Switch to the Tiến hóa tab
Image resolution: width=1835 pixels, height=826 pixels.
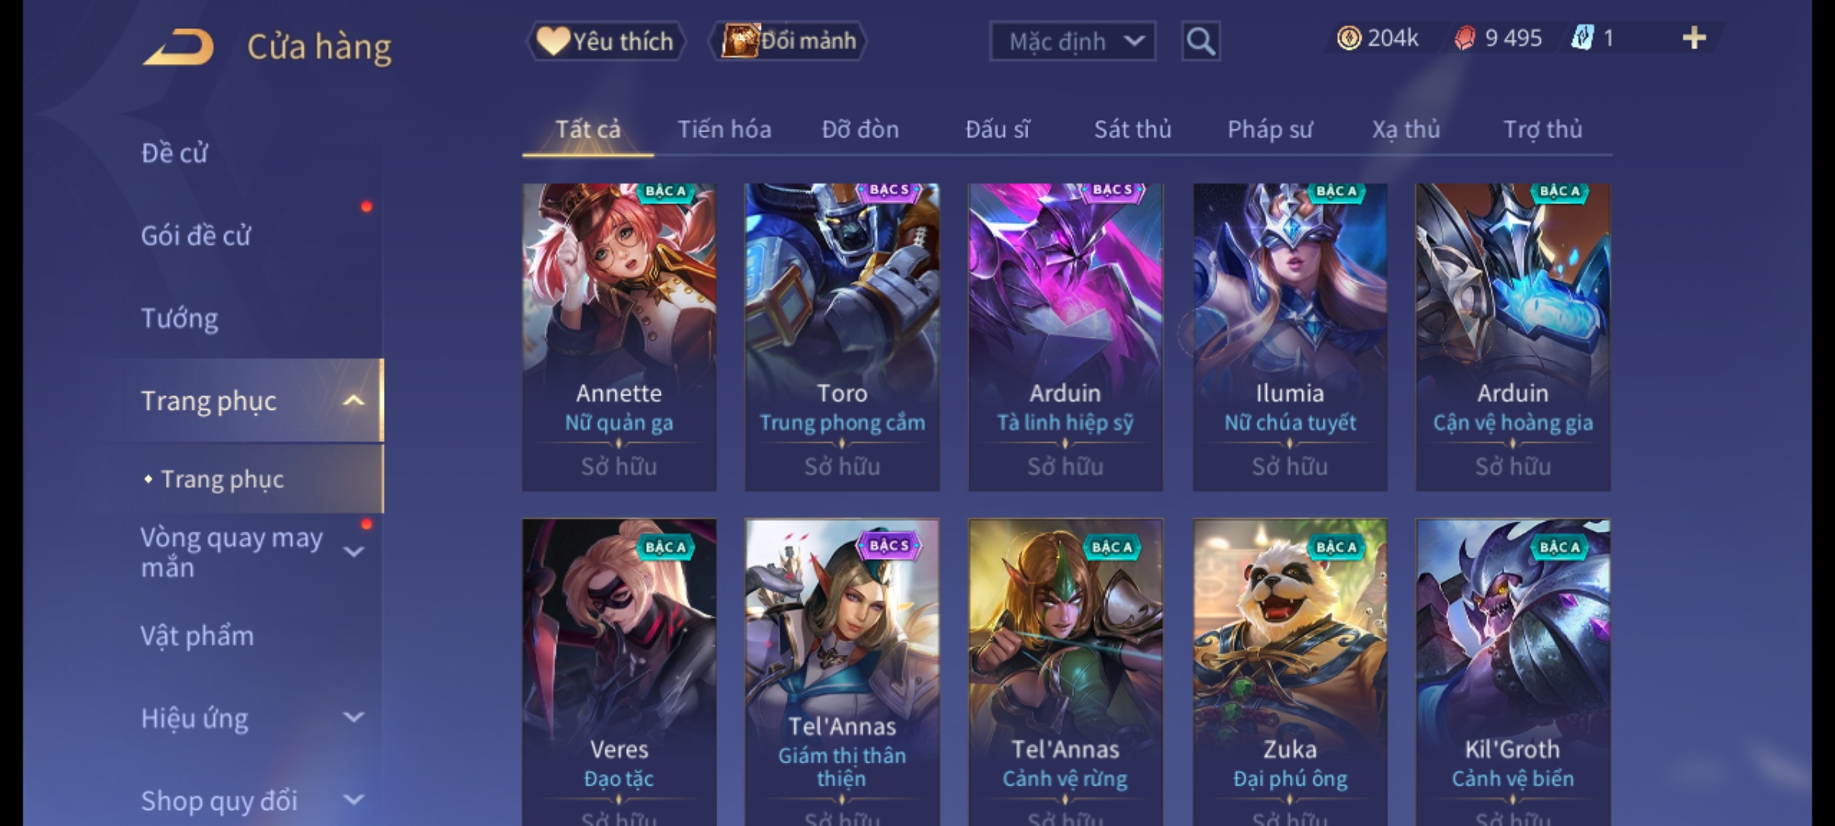pyautogui.click(x=724, y=129)
